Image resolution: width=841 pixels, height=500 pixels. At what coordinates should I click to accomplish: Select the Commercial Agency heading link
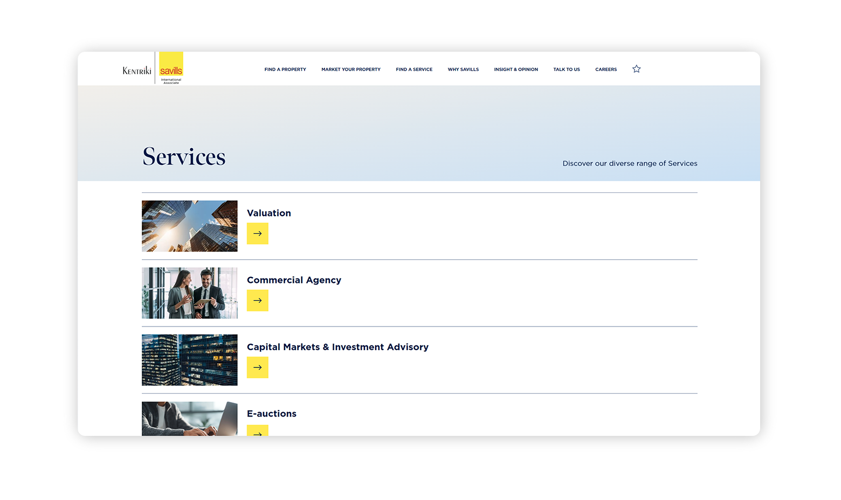point(294,280)
